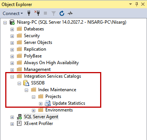Open the Activity Monitor pulse icon
This screenshot has height=140, width=147.
[x=70, y=13]
